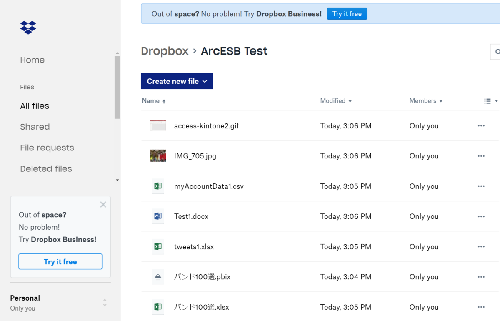Expand the Create new file dropdown
500x321 pixels.
pyautogui.click(x=177, y=81)
